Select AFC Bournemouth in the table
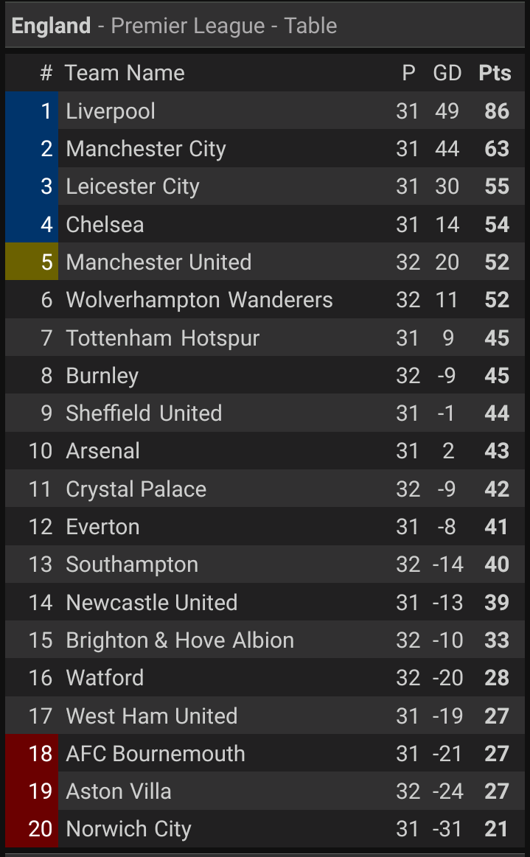The width and height of the screenshot is (530, 857). tap(155, 754)
